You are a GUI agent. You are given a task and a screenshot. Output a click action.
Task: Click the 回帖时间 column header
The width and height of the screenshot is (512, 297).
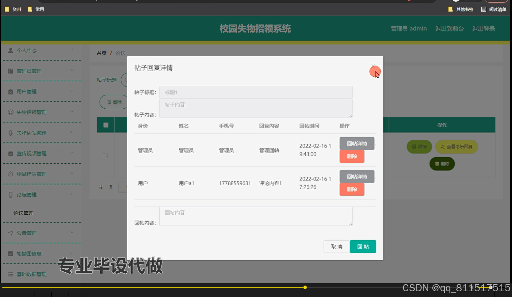(309, 126)
